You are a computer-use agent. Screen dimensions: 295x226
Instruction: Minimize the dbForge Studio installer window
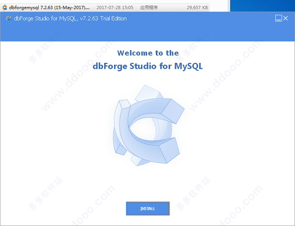(278, 18)
